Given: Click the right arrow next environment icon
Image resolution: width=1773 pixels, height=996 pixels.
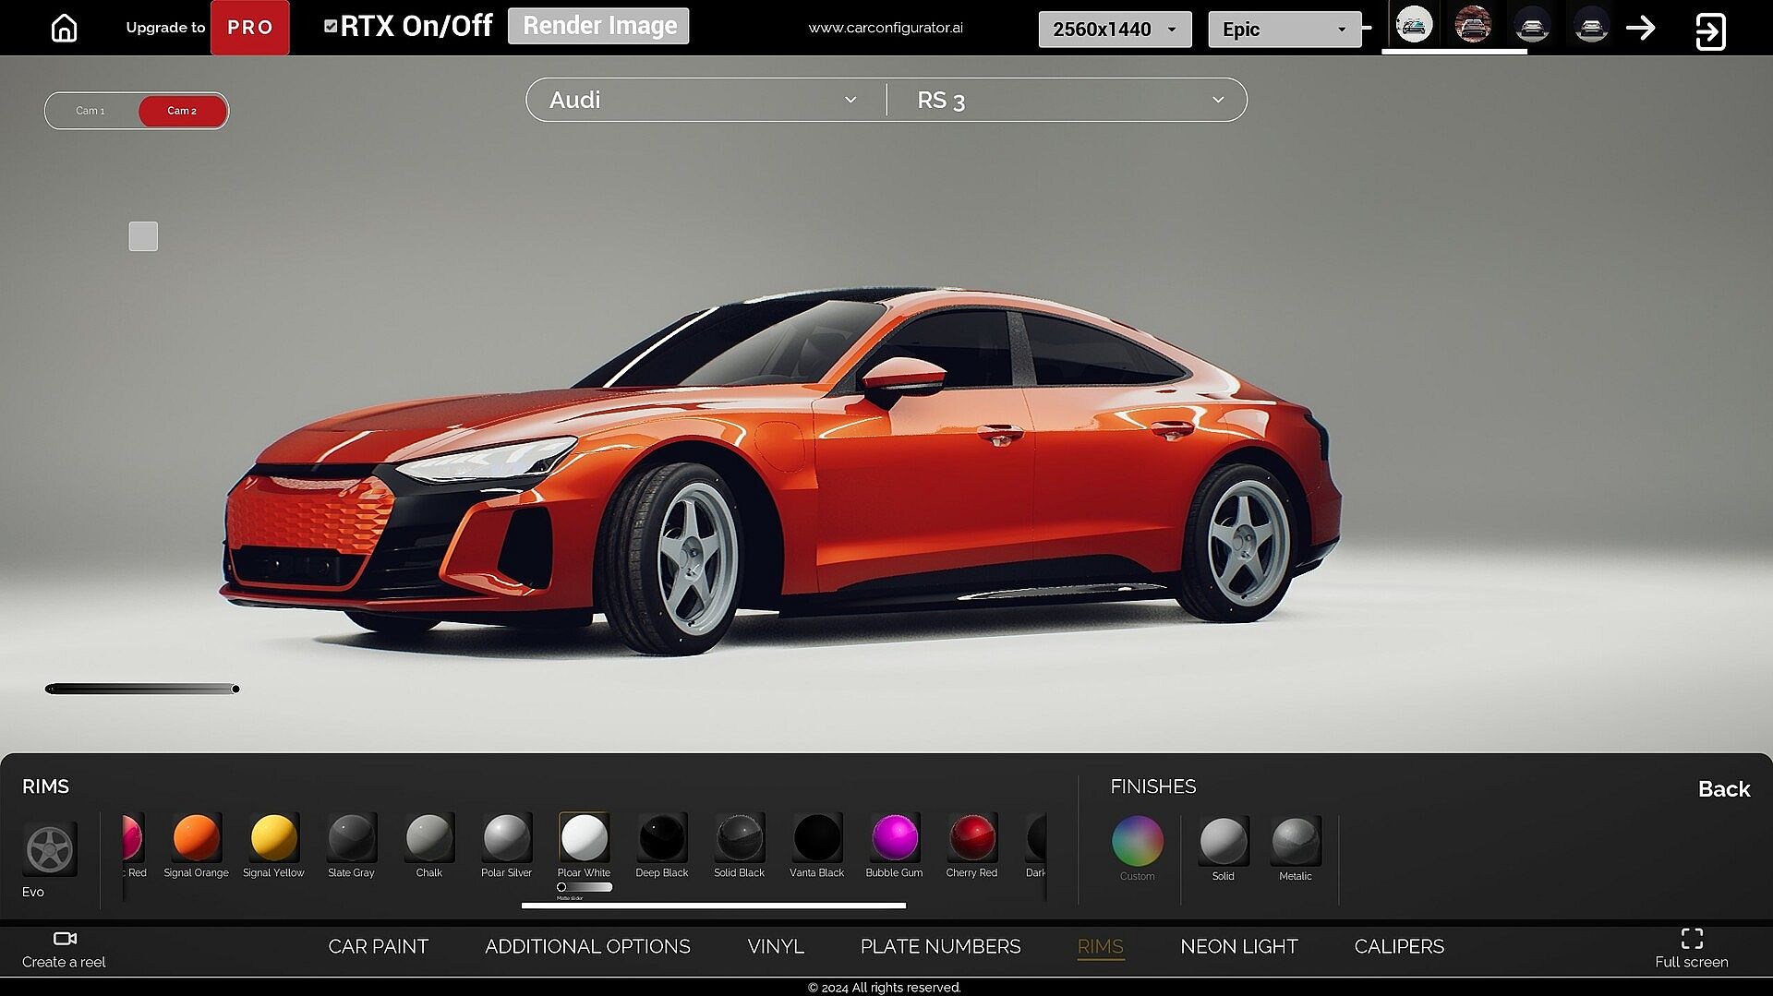Looking at the screenshot, I should click(x=1641, y=28).
